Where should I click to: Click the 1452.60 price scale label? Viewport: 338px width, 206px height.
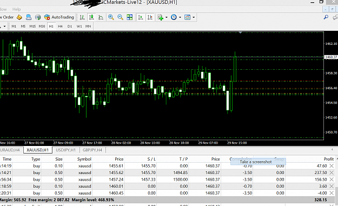click(331, 117)
